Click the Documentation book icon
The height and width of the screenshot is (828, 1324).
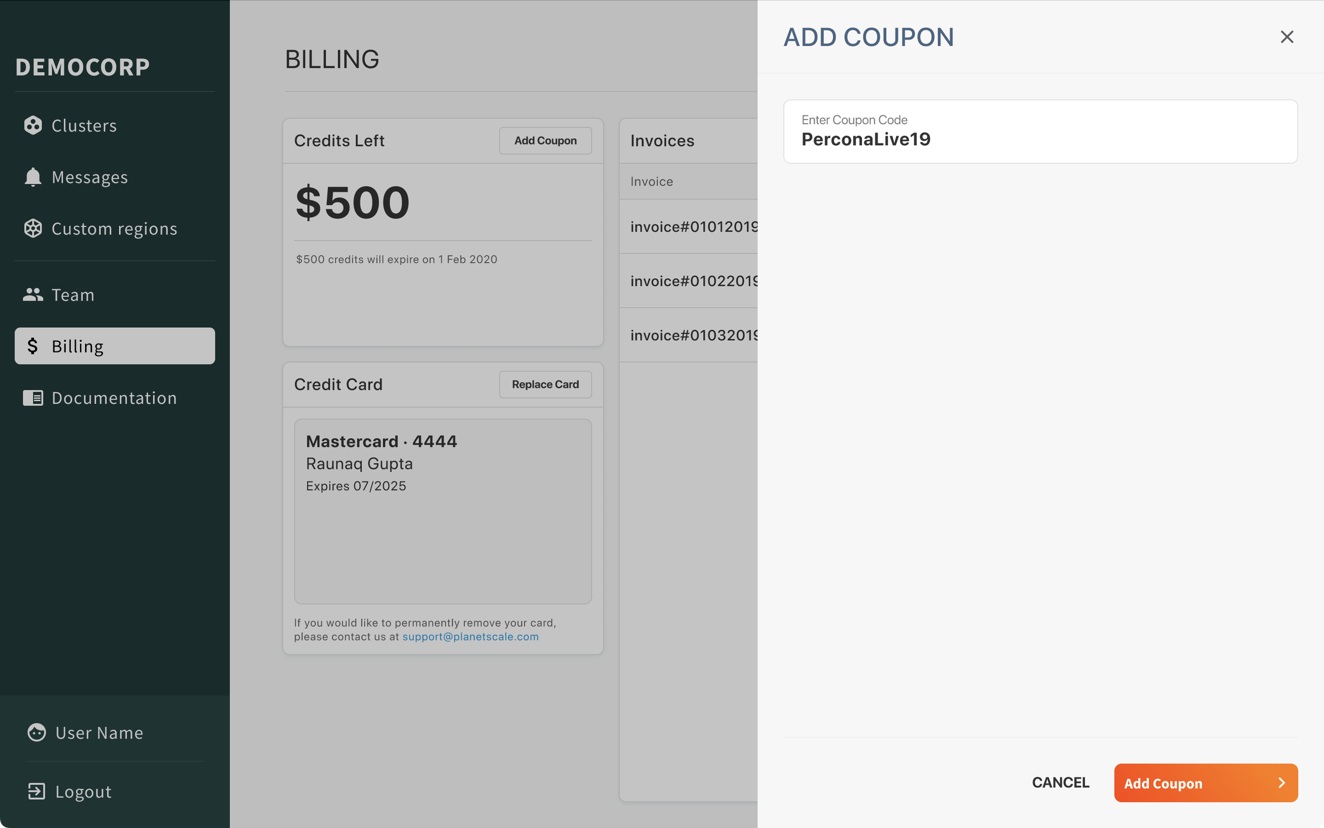(x=33, y=397)
